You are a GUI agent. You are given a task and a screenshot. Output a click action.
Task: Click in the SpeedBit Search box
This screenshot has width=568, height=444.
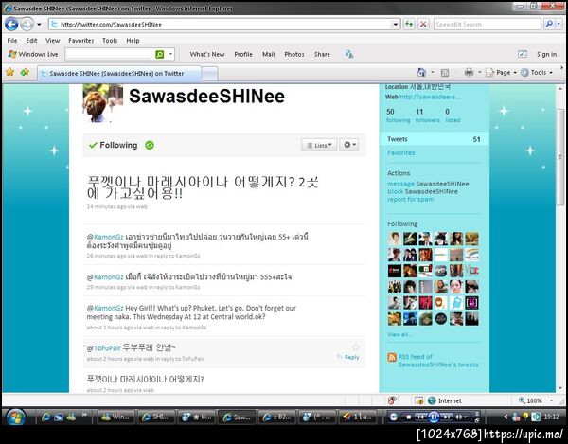point(487,25)
